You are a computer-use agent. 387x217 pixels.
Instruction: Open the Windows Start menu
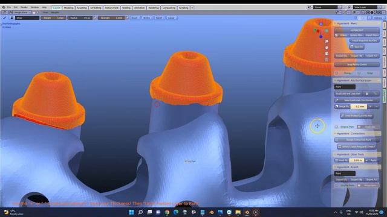click(x=132, y=212)
